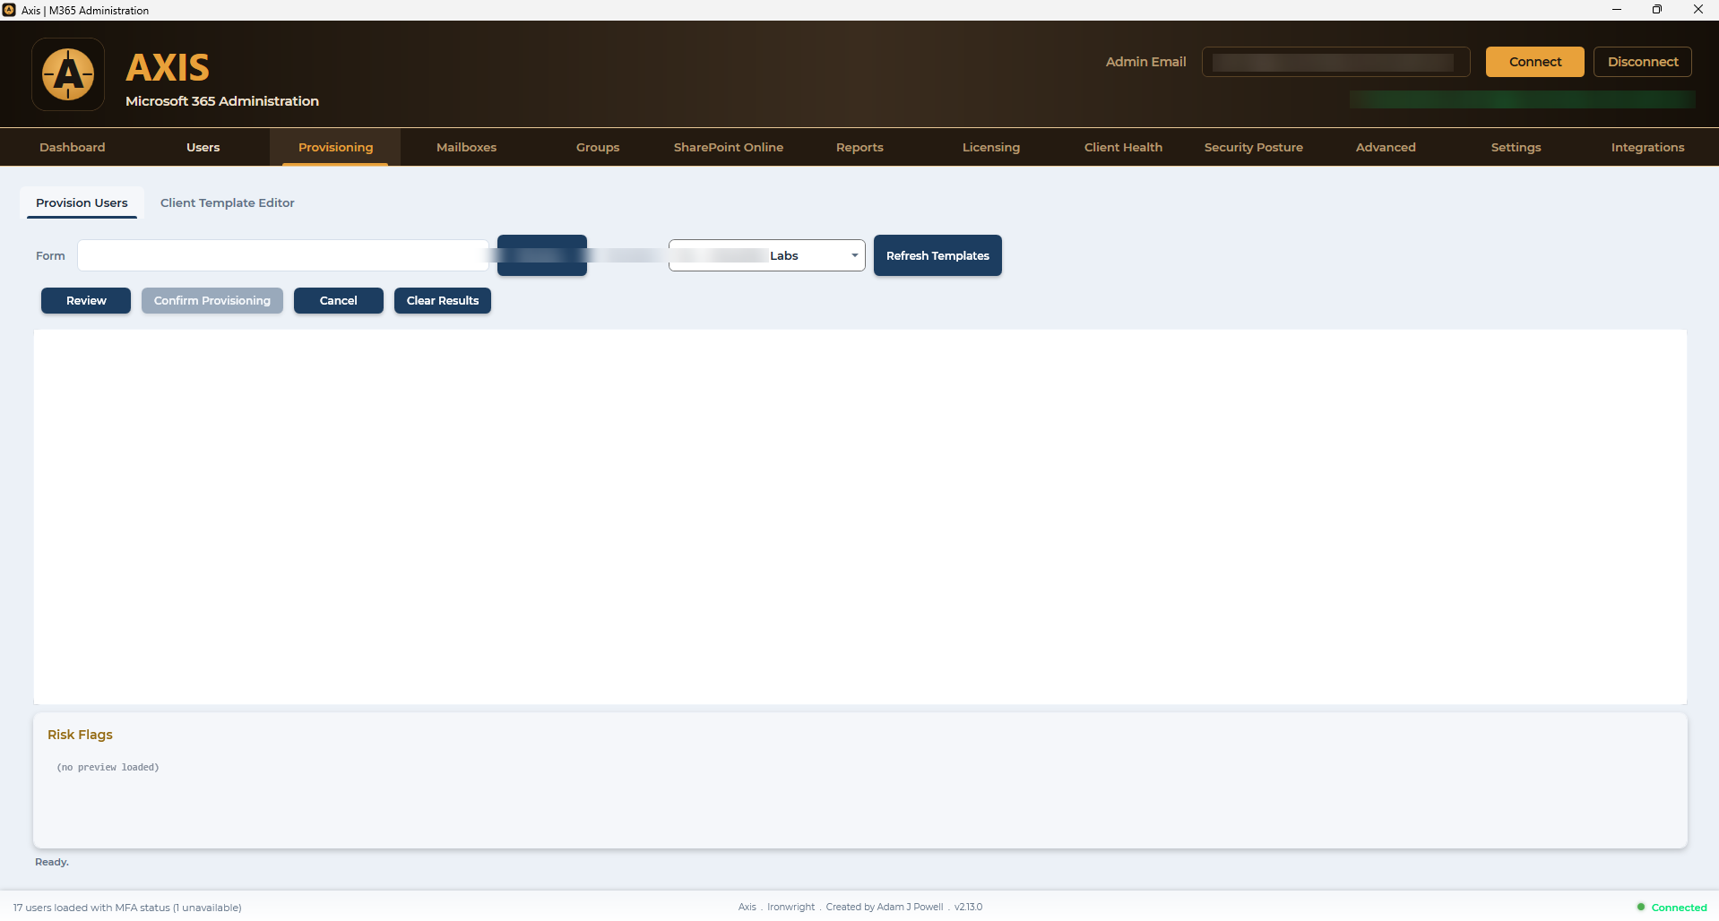Image resolution: width=1719 pixels, height=921 pixels.
Task: Focus the Admin Email input field
Action: click(1335, 62)
